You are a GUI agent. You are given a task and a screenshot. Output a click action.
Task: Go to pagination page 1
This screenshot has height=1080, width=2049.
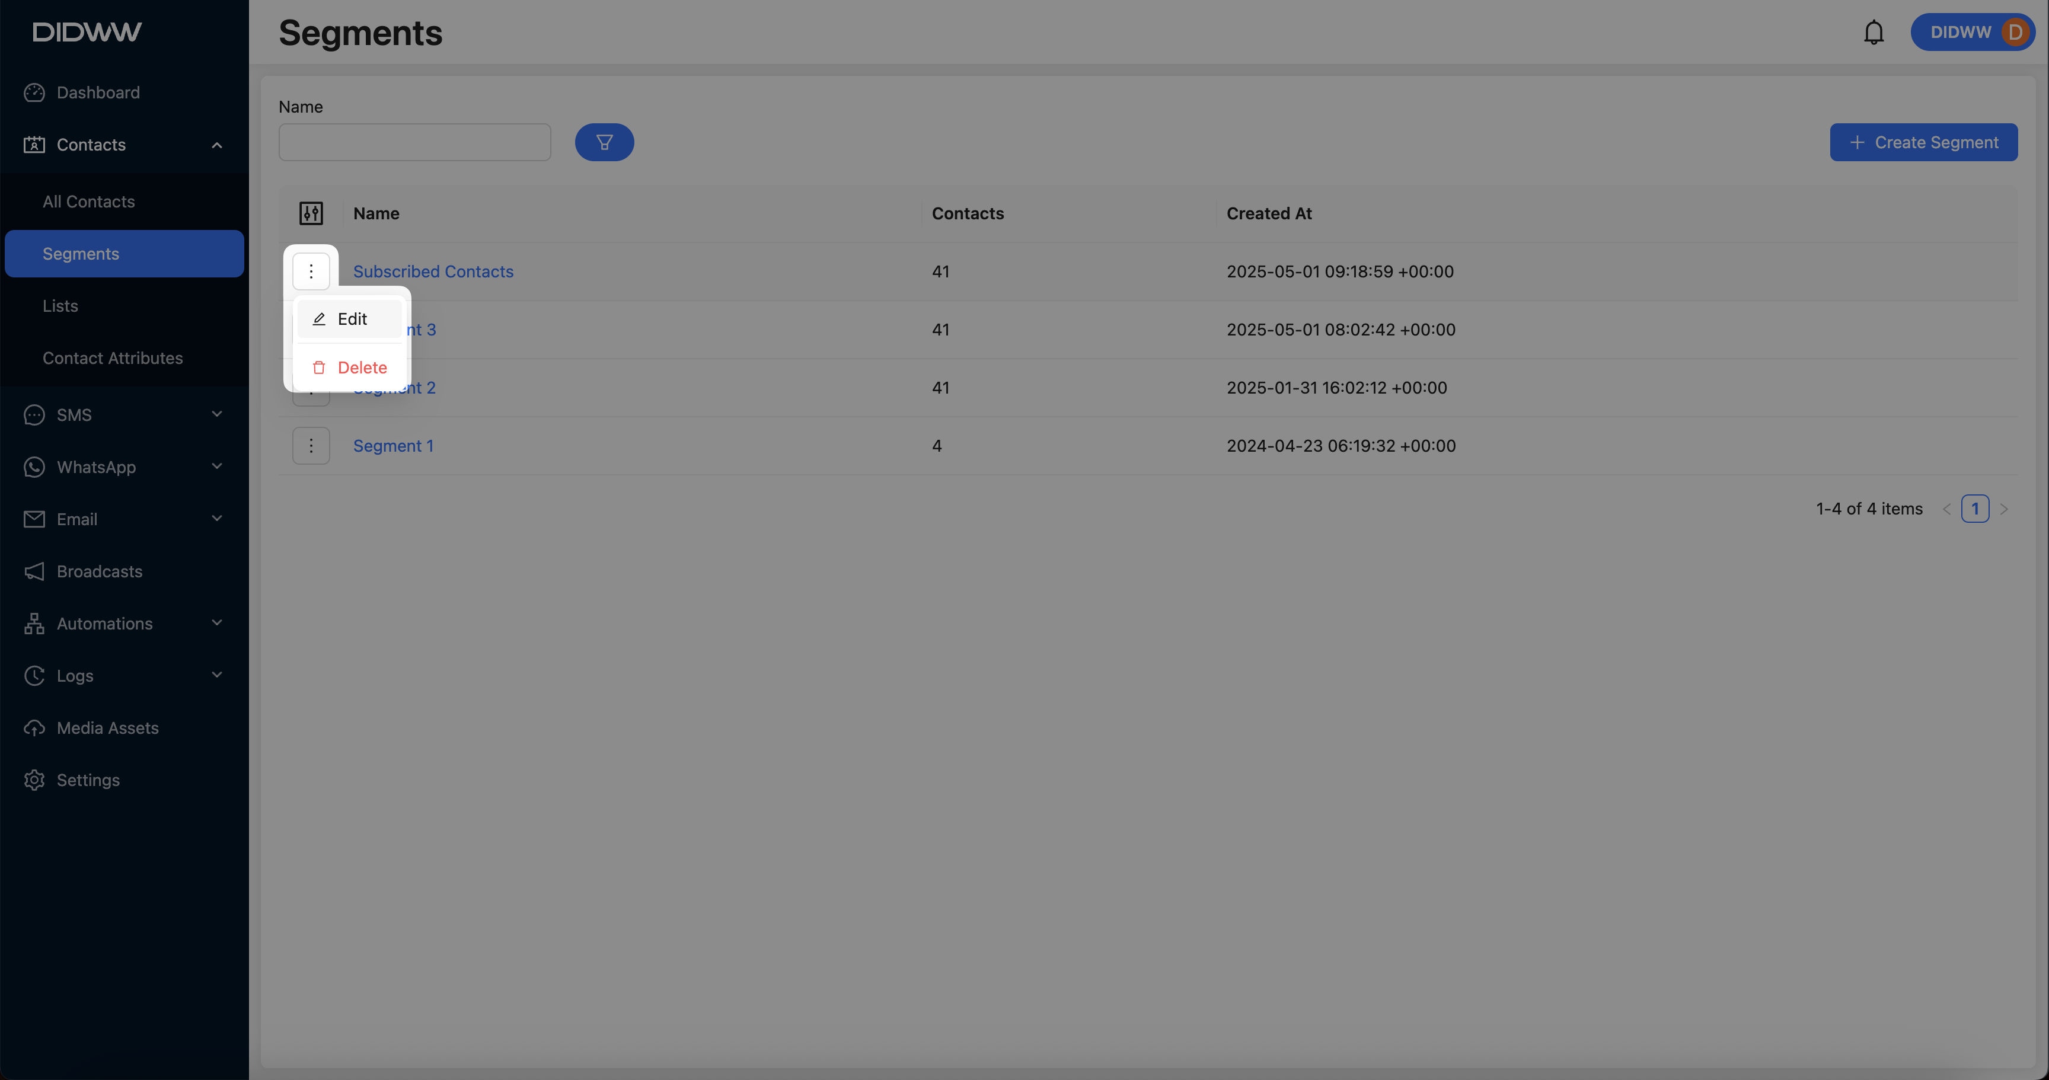point(1975,508)
